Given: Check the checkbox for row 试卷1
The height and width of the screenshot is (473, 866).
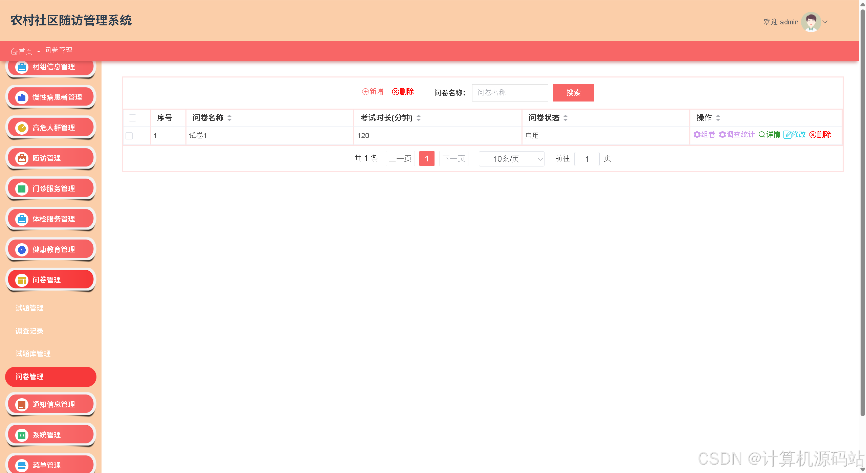Looking at the screenshot, I should click(129, 136).
